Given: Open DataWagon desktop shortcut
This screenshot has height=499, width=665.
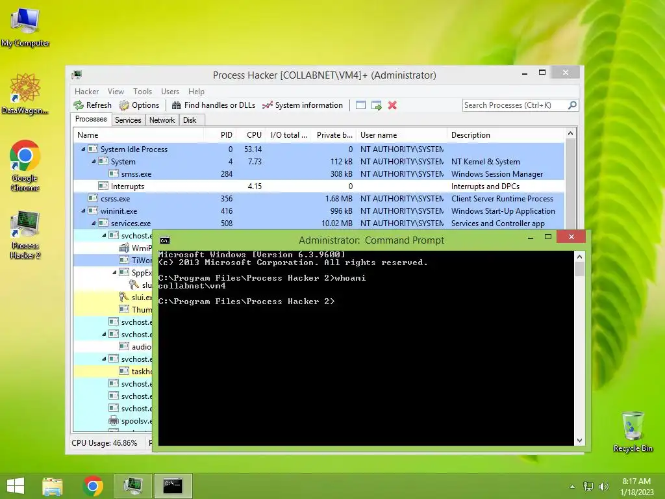Looking at the screenshot, I should click(25, 94).
